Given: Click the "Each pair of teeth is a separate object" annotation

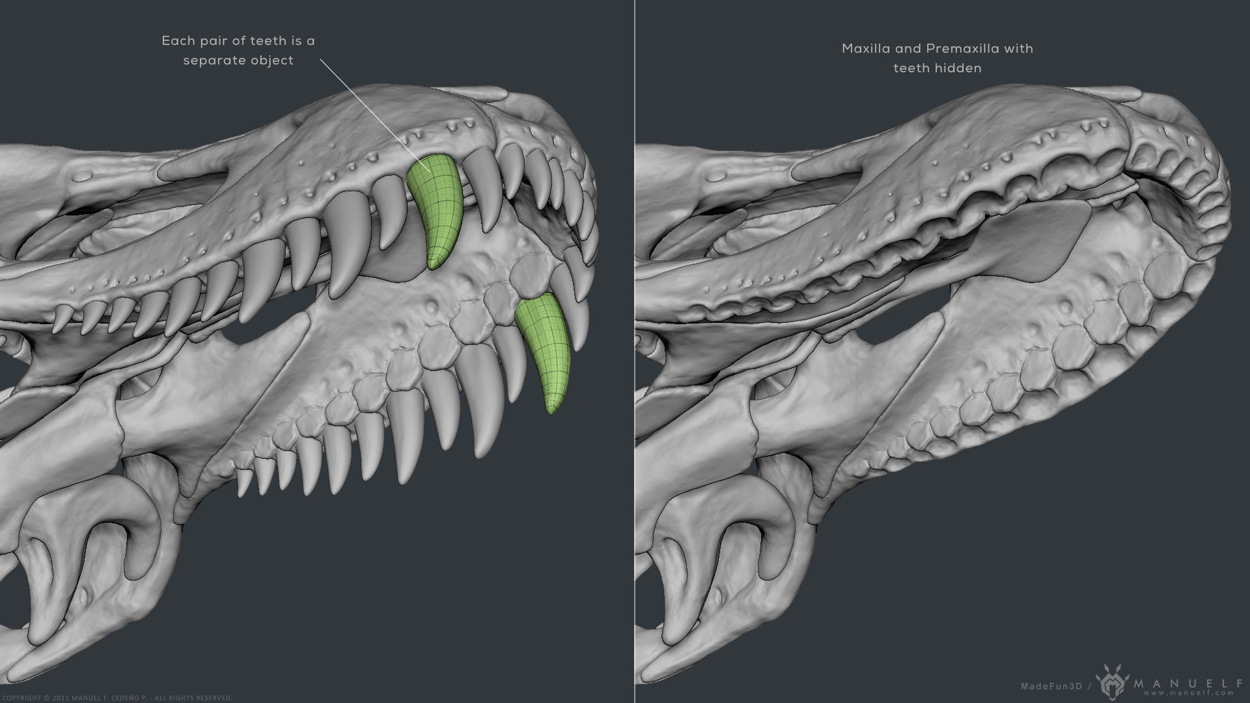Looking at the screenshot, I should [x=238, y=50].
